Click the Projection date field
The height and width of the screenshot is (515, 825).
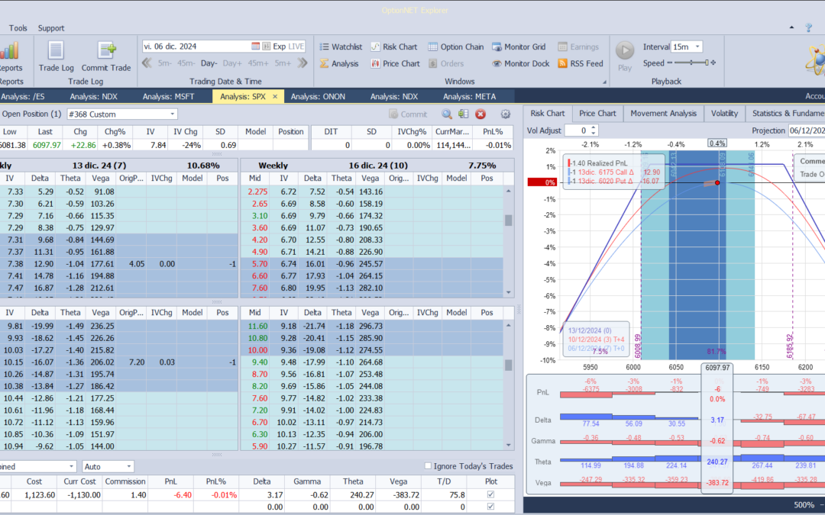807,130
